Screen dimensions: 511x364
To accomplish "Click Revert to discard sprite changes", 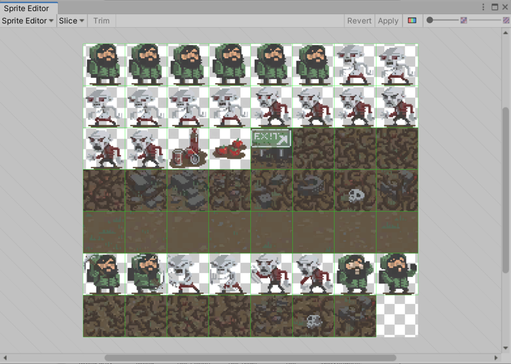I will point(359,21).
